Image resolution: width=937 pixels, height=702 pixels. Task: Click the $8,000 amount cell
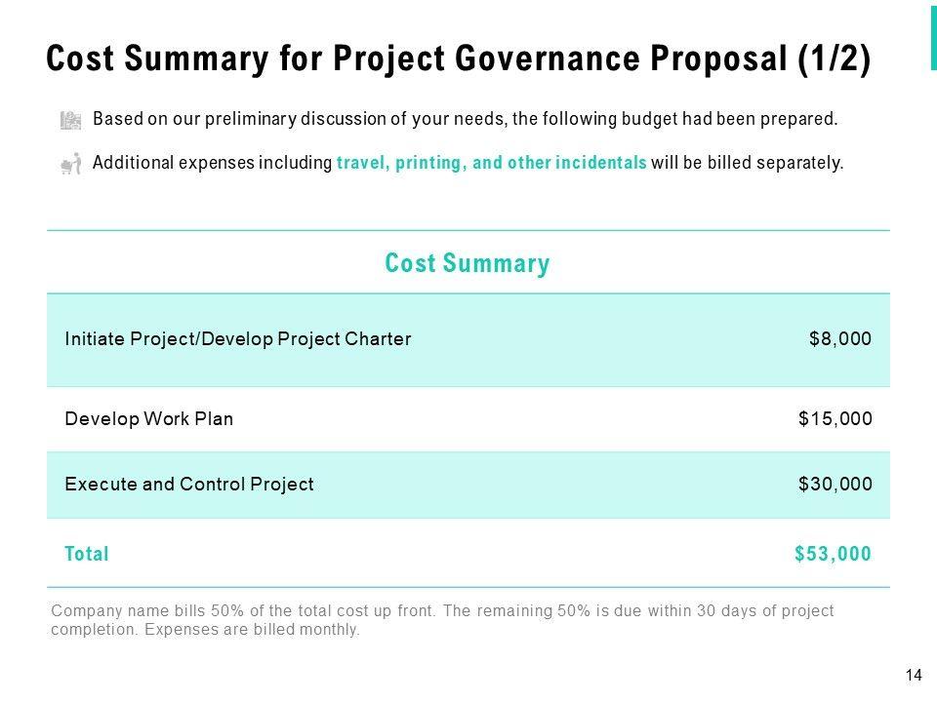click(839, 339)
